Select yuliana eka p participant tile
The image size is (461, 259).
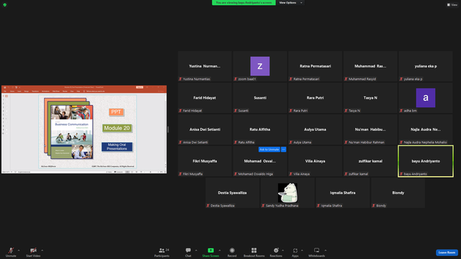point(426,66)
